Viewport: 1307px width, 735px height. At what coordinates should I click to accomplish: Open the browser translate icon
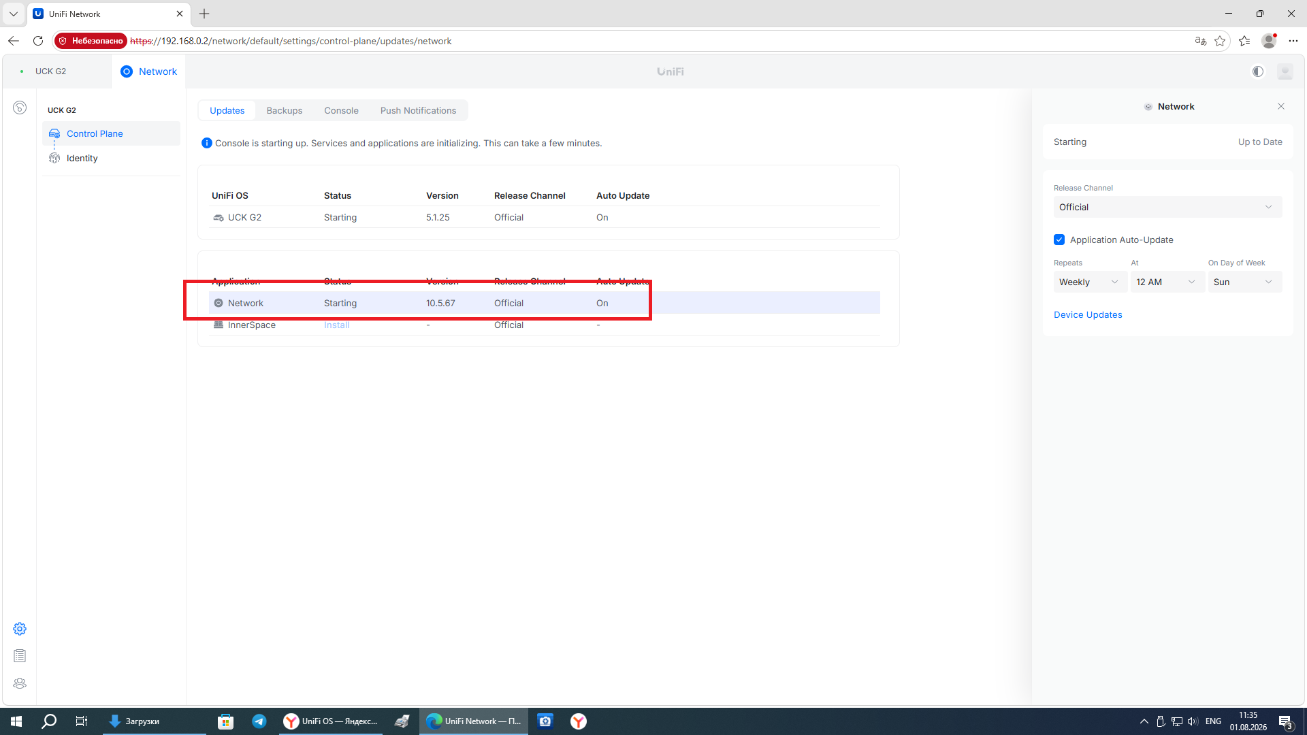pos(1201,41)
